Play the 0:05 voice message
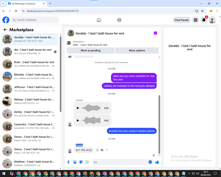The image size is (221, 177). coord(78,121)
